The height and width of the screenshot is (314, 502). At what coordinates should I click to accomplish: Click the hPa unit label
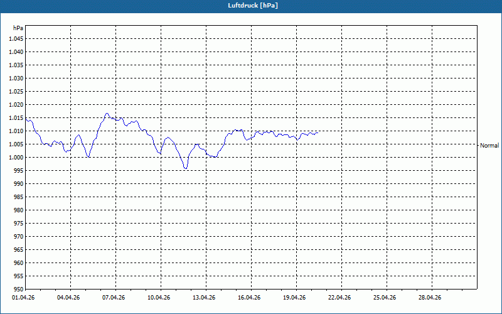[x=18, y=28]
